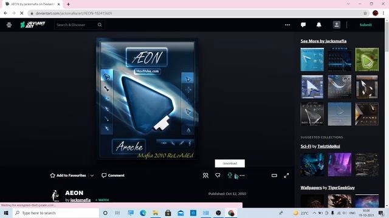Image resolution: width=389 pixels, height=218 pixels.
Task: Click the add-to-group people icon
Action: (205, 176)
